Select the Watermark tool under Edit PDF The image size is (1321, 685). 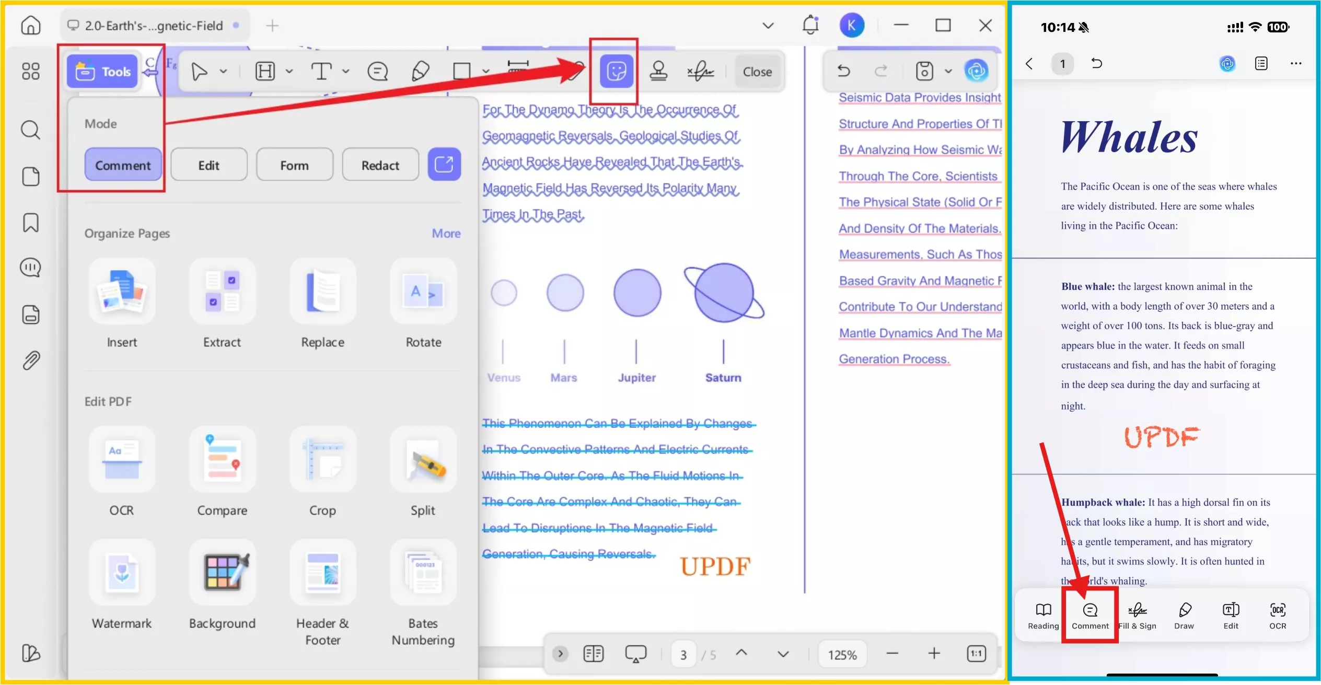coord(121,585)
